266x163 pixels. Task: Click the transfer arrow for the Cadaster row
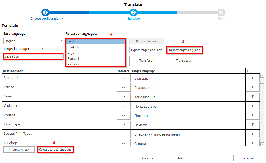coord(124,106)
